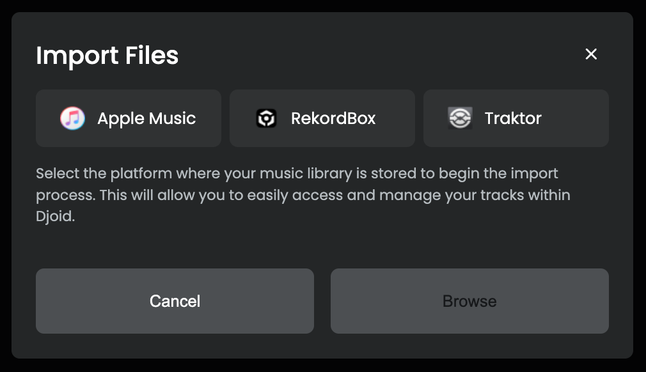The width and height of the screenshot is (646, 372).
Task: Click the RekordBox logo icon
Action: [x=266, y=118]
